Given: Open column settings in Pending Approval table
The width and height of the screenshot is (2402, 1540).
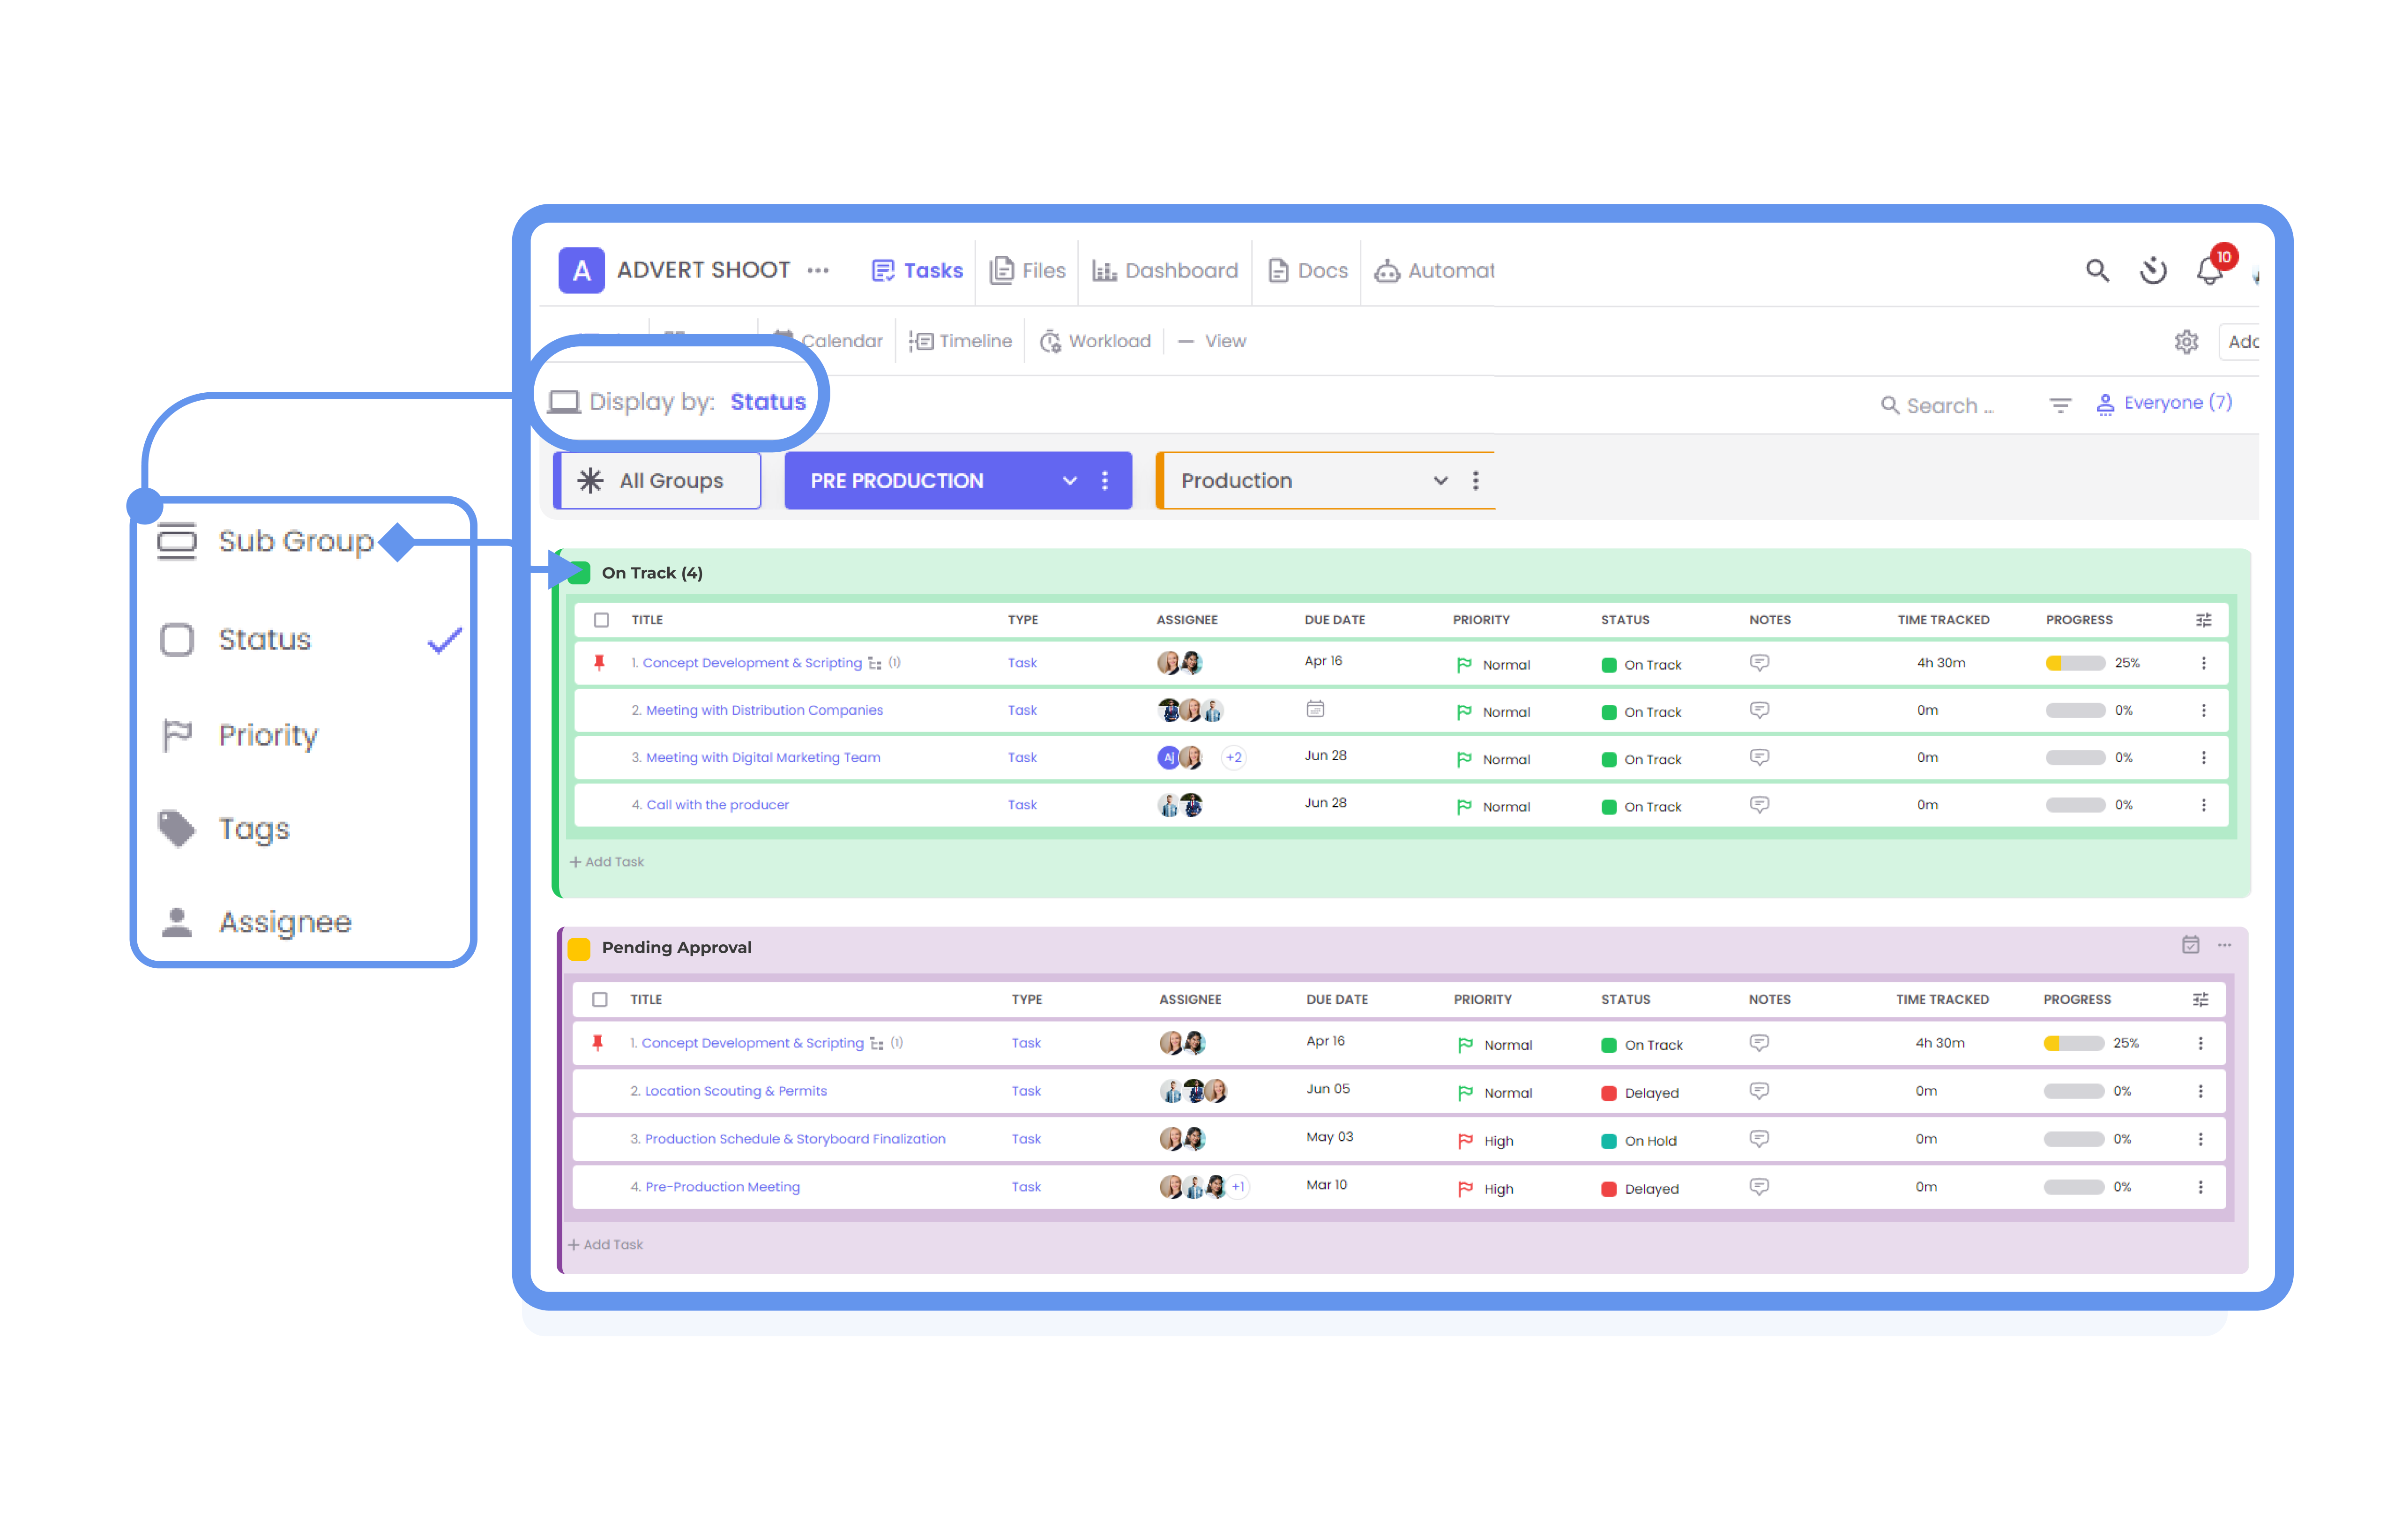Looking at the screenshot, I should point(2200,999).
